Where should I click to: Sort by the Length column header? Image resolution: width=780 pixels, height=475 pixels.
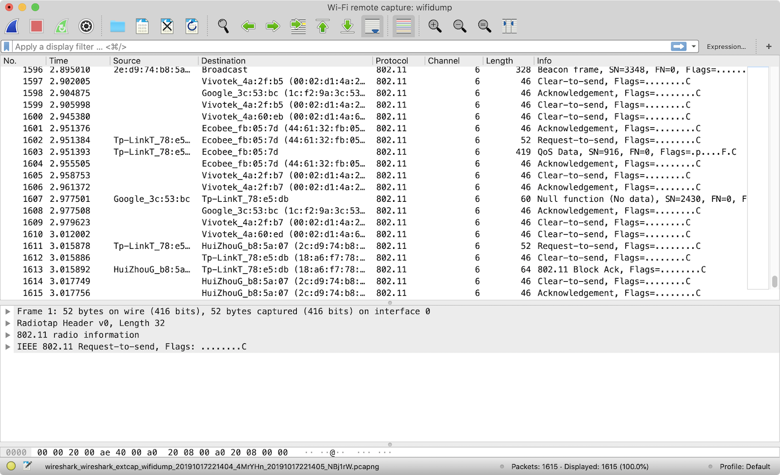[509, 60]
